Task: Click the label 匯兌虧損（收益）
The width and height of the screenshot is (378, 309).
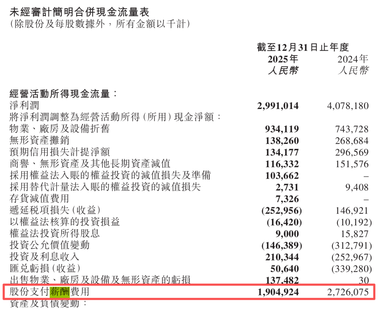Action: (x=45, y=268)
